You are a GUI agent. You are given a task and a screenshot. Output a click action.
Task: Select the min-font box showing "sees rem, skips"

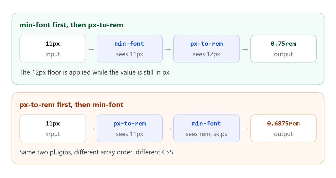click(206, 128)
